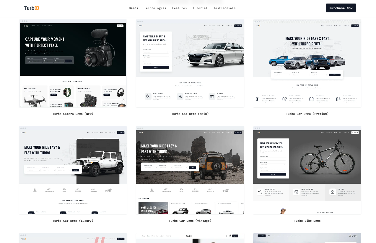
Task: Click the 'Turbo Car Demo (Premium)' caption
Action: point(307,114)
